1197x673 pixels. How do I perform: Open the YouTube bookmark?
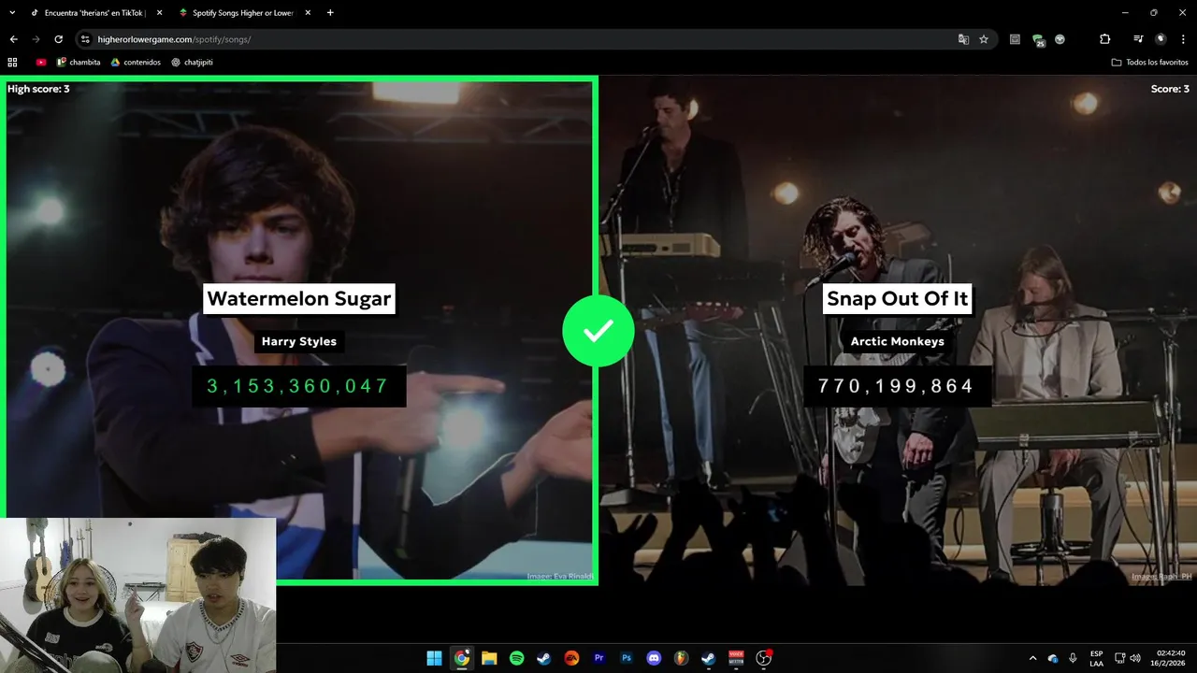pyautogui.click(x=41, y=63)
